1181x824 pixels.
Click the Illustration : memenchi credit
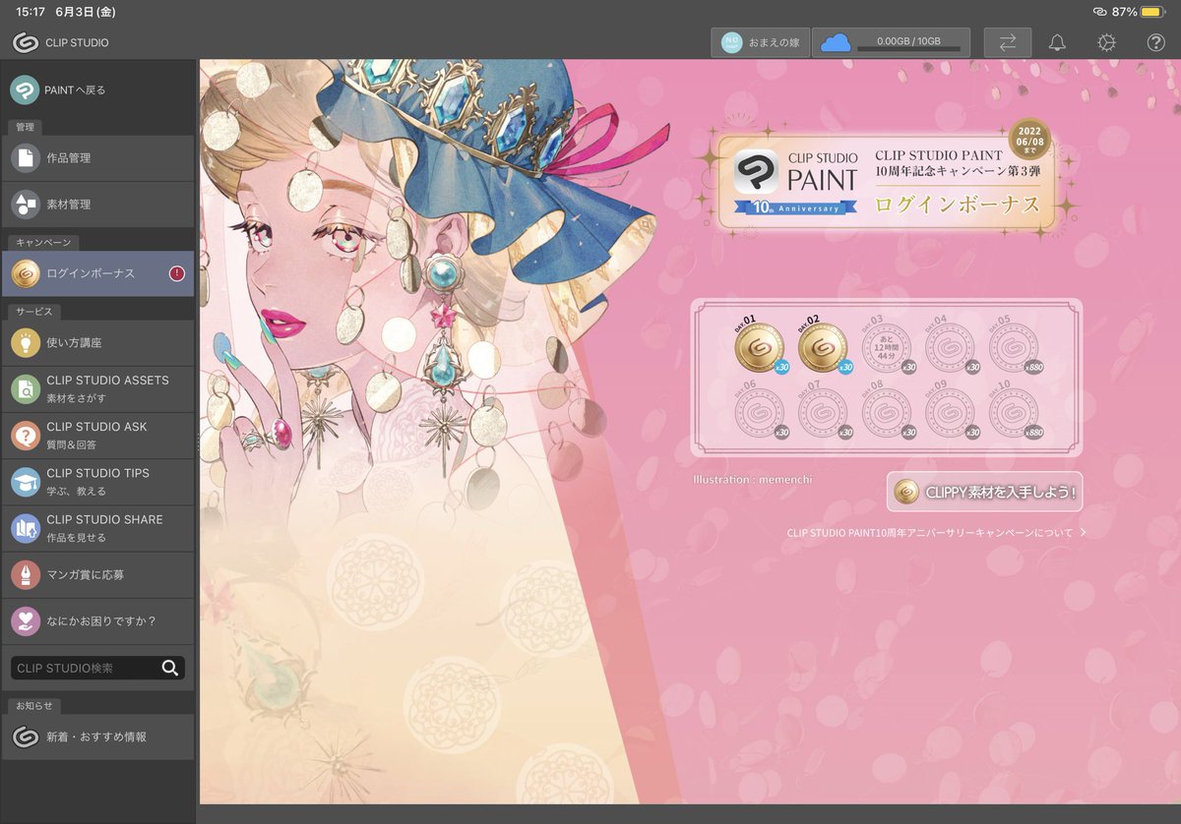click(x=753, y=479)
